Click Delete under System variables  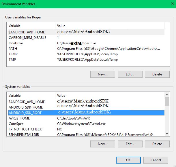(x=157, y=144)
